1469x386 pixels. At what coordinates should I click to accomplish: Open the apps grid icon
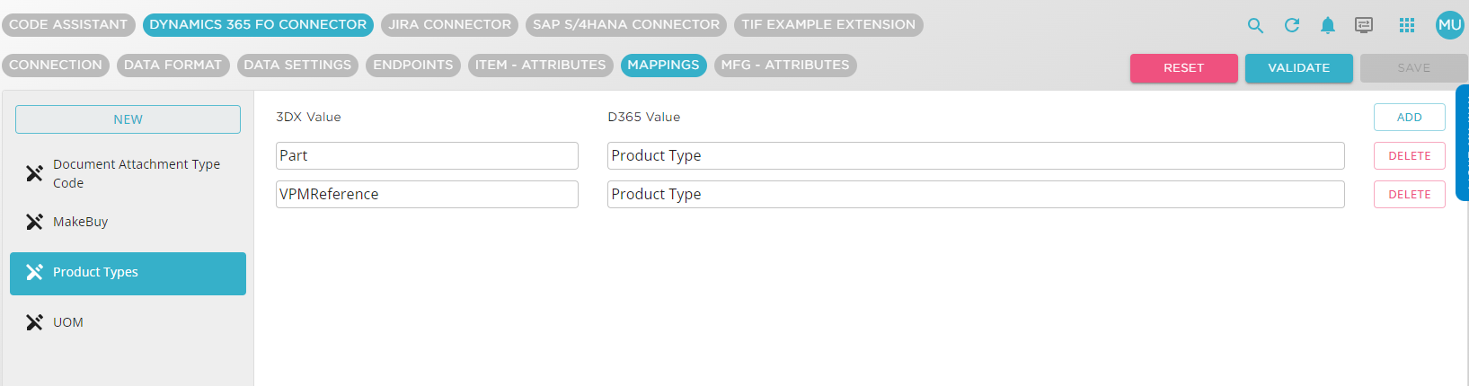1407,25
